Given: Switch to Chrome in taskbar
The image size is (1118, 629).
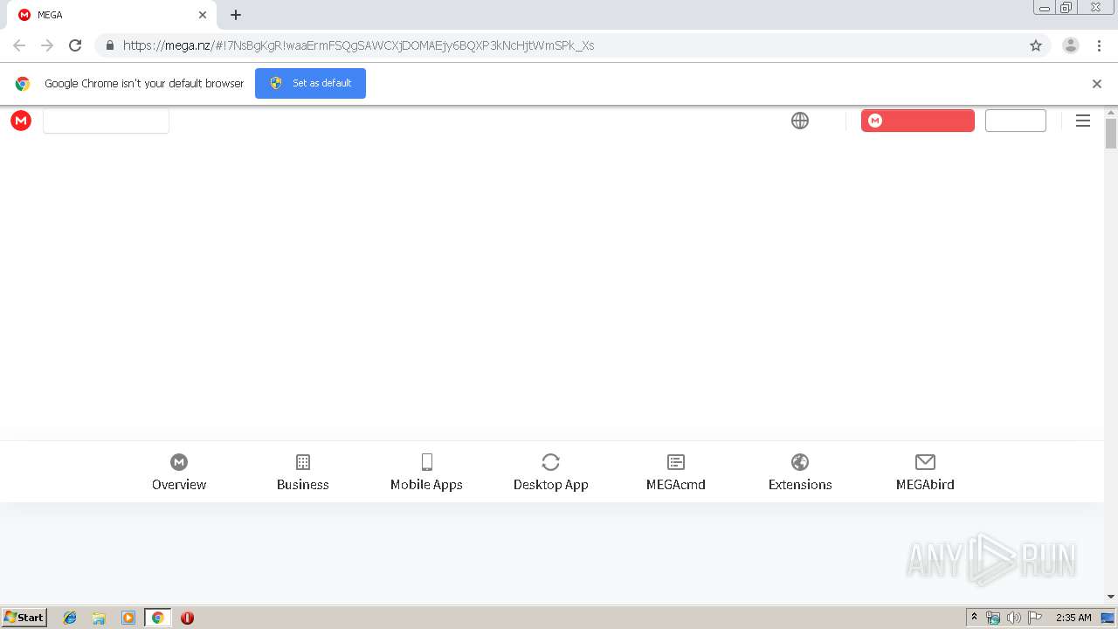Looking at the screenshot, I should pos(157,618).
